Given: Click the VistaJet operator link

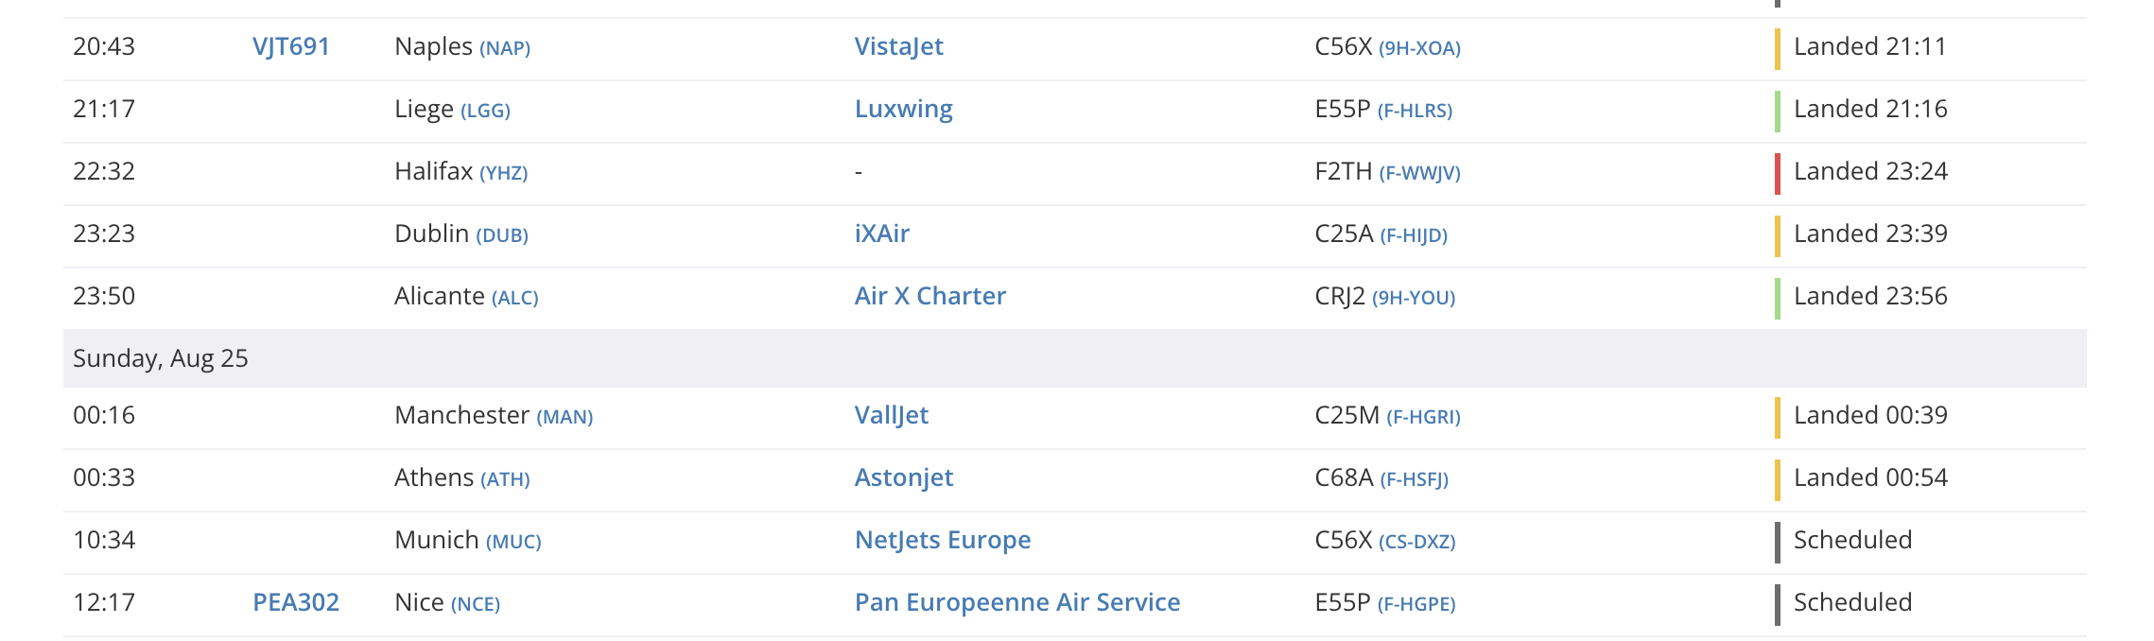Looking at the screenshot, I should 898,47.
